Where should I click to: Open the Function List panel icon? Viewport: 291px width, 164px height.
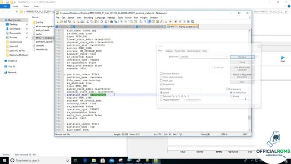click(x=162, y=21)
